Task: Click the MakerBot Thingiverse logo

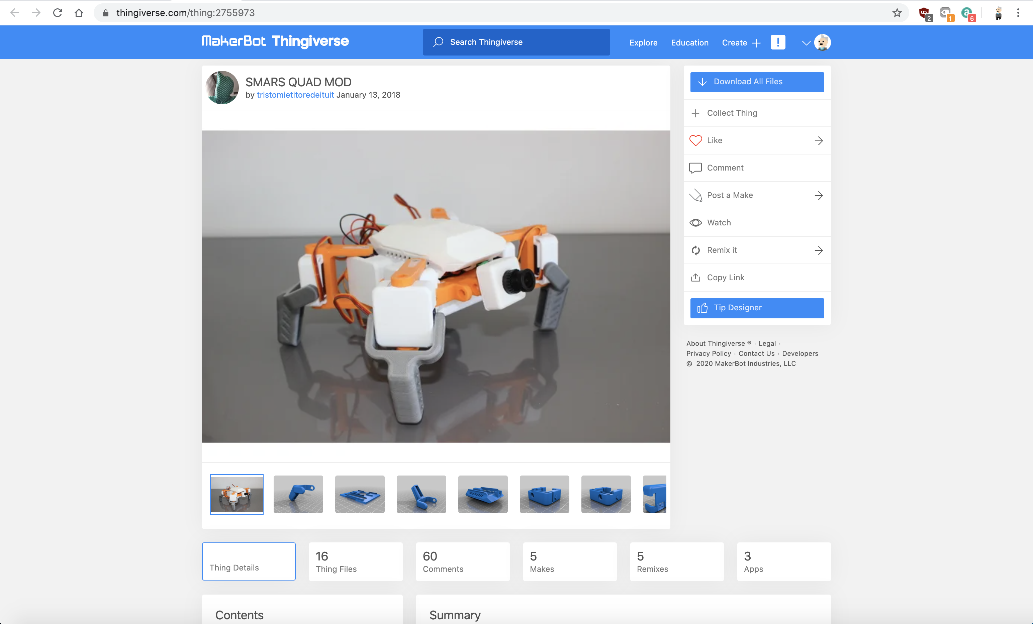Action: (x=275, y=41)
